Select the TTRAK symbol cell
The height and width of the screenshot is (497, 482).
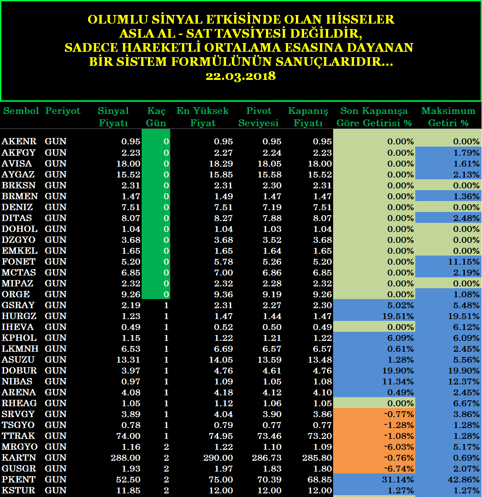point(18,436)
